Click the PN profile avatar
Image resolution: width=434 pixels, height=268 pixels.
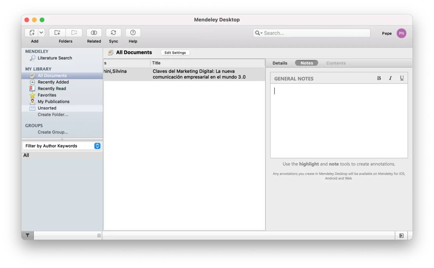pyautogui.click(x=401, y=33)
